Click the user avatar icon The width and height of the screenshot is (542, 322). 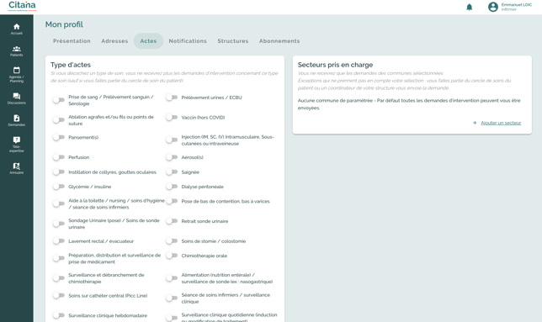(493, 7)
